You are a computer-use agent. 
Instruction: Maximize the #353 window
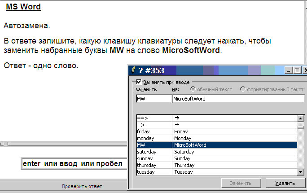click(x=297, y=70)
